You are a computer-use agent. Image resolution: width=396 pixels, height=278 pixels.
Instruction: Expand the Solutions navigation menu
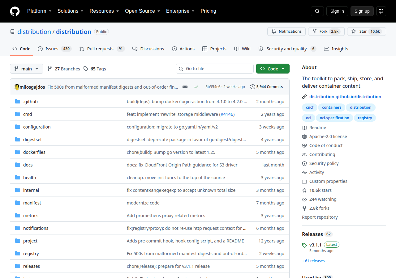71,11
